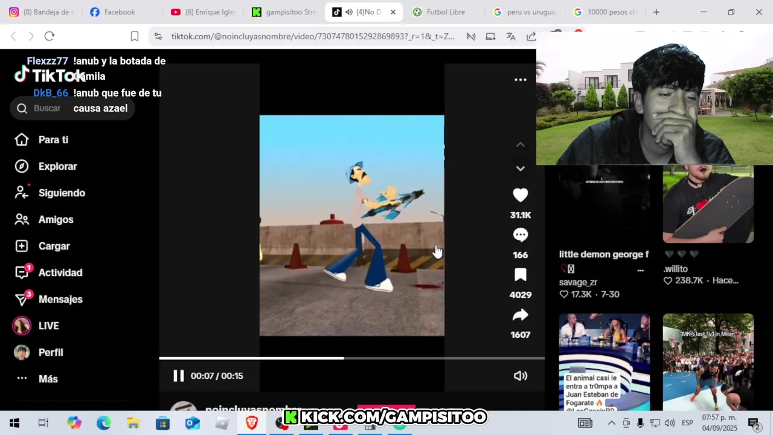Open Windows Start menu
Viewport: 773px width, 435px height.
coord(14,423)
